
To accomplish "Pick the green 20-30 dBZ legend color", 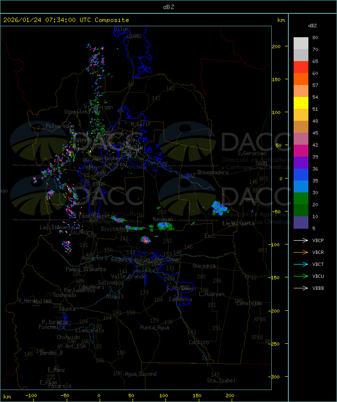I will 301,199.
